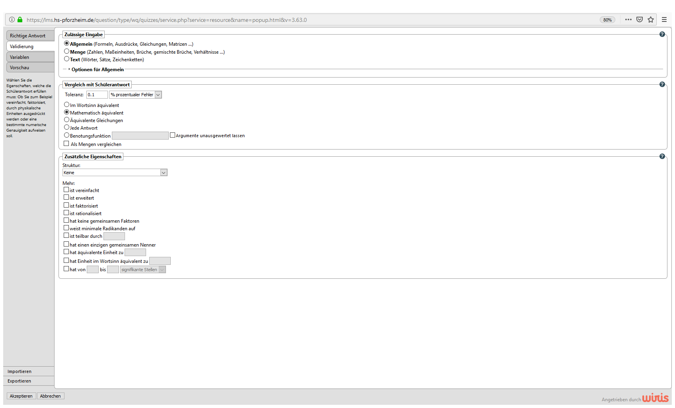
Task: Select 'Im Wortsinn äquivalent' radio option
Action: (x=67, y=105)
